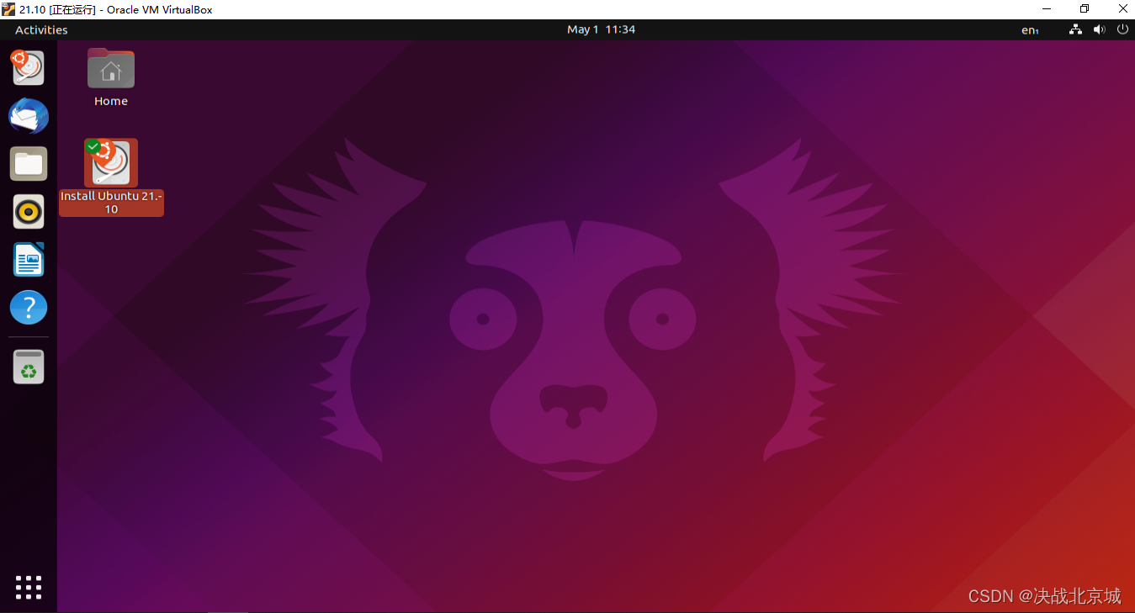Select the Install Ubuntu 21.10 desktop icon
This screenshot has width=1135, height=613.
point(111,163)
